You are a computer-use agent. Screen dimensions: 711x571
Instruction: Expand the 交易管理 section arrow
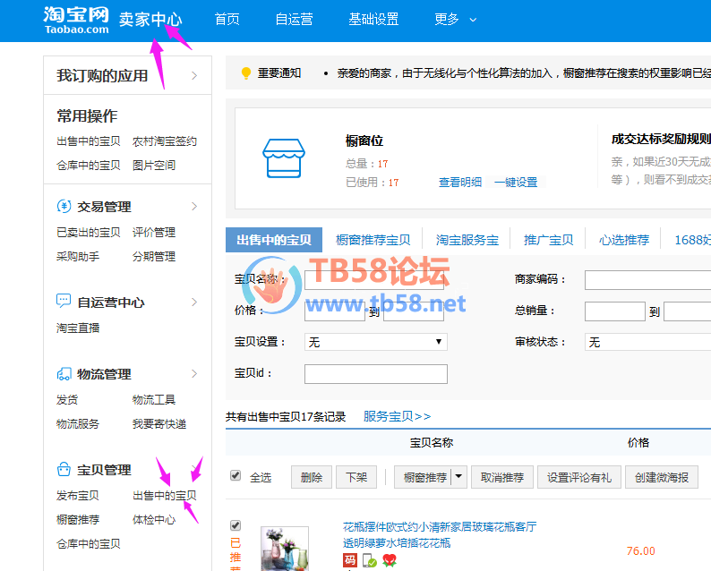(x=194, y=206)
